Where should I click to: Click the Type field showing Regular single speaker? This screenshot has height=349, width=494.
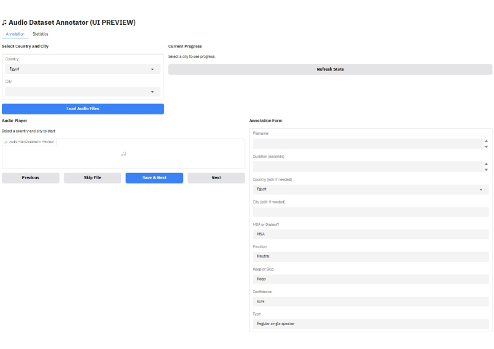coord(370,324)
